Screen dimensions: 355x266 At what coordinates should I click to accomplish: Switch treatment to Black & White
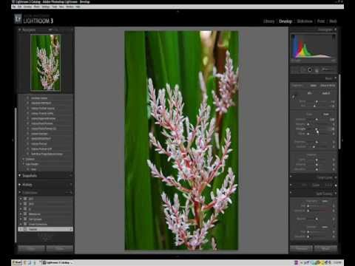[328, 86]
